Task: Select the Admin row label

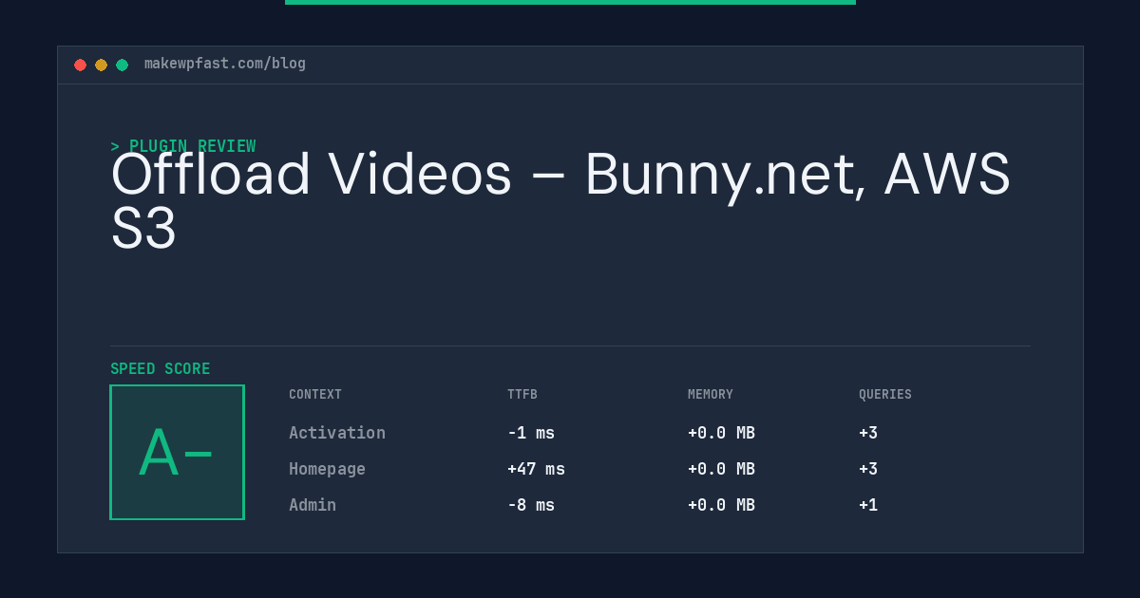Action: (x=313, y=505)
